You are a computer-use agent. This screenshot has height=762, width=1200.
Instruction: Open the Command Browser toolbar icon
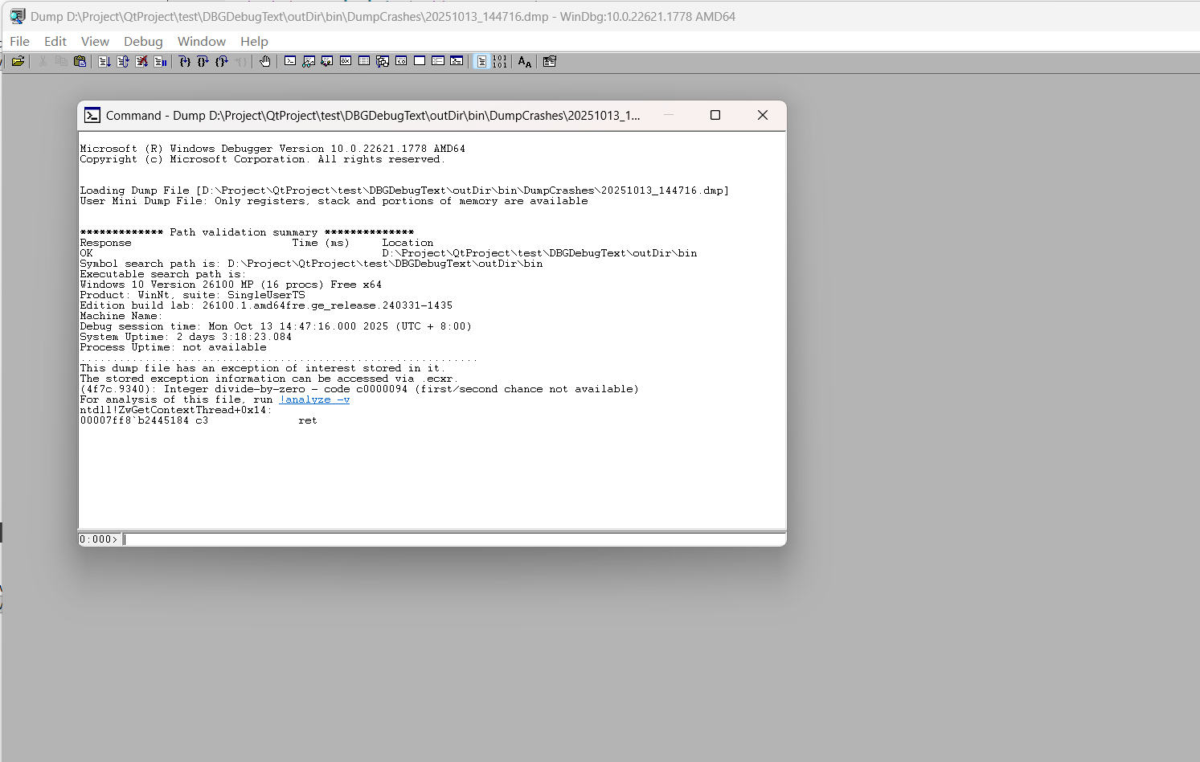457,61
